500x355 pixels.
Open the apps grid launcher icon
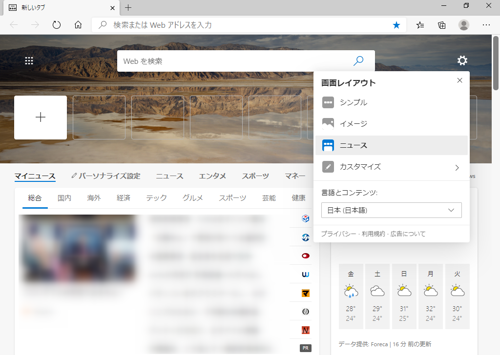tap(29, 60)
